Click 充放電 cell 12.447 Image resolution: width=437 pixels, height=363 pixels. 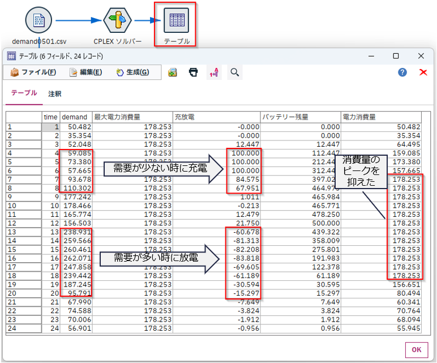click(217, 144)
